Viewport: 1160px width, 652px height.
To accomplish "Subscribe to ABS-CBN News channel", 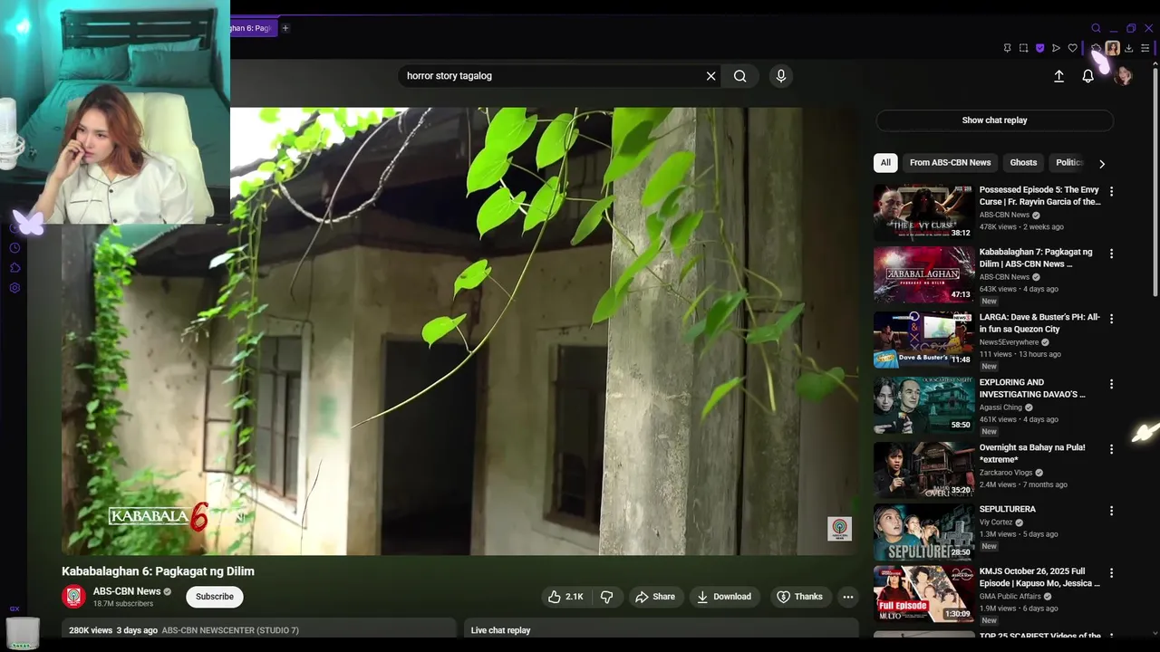I will 215,597.
